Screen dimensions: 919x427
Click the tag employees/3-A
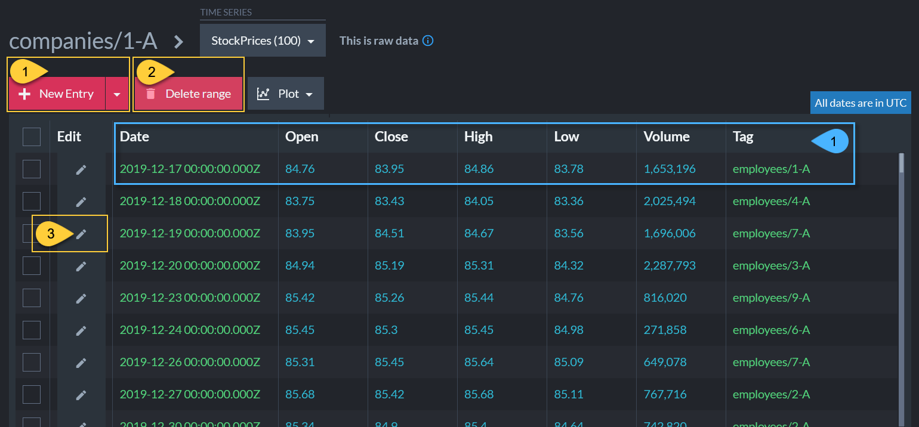point(771,265)
